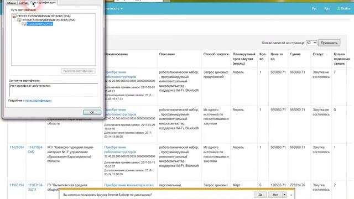
Task: Switch site language to Рус
Action: 314,8
